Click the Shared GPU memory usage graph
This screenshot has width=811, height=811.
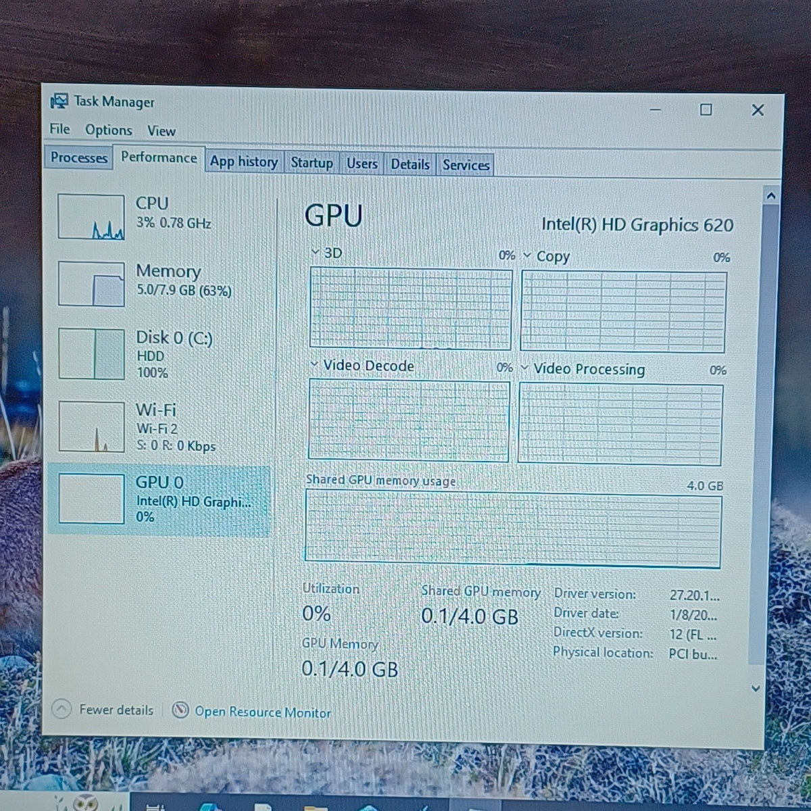(513, 529)
